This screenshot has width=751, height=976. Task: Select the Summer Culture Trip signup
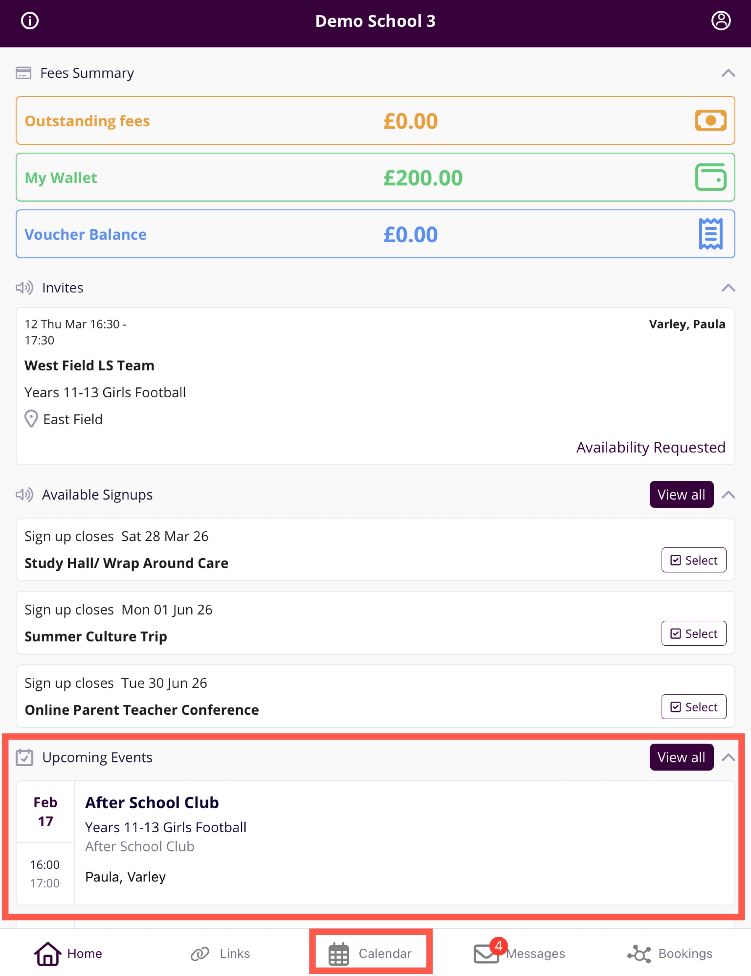[693, 633]
